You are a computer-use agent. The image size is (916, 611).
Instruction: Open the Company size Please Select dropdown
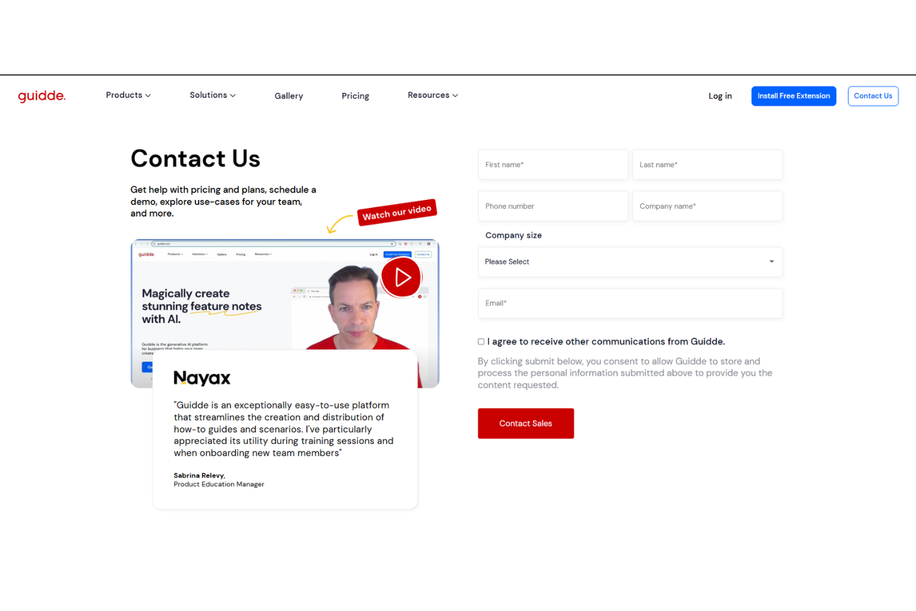[x=630, y=262]
